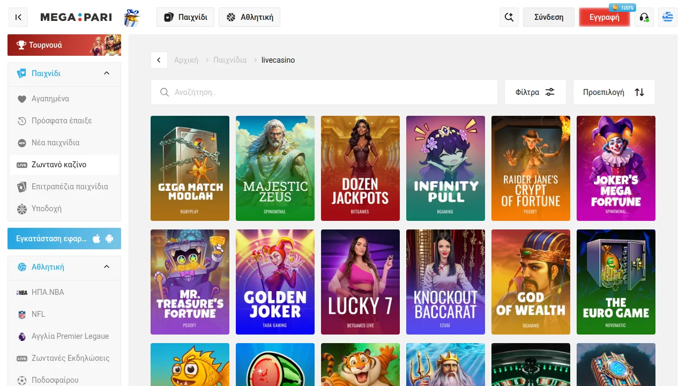Image resolution: width=686 pixels, height=386 pixels.
Task: Click the Εγγραφή register button
Action: pos(605,17)
